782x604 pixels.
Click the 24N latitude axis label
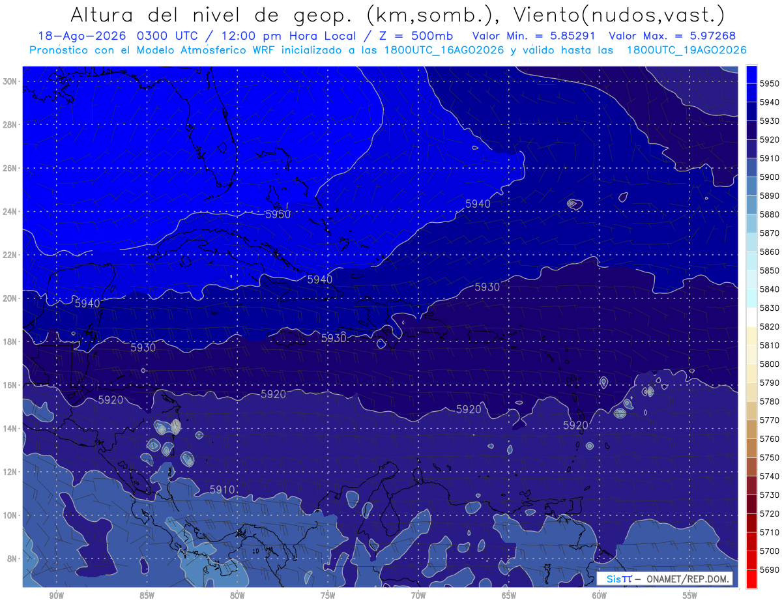click(10, 212)
